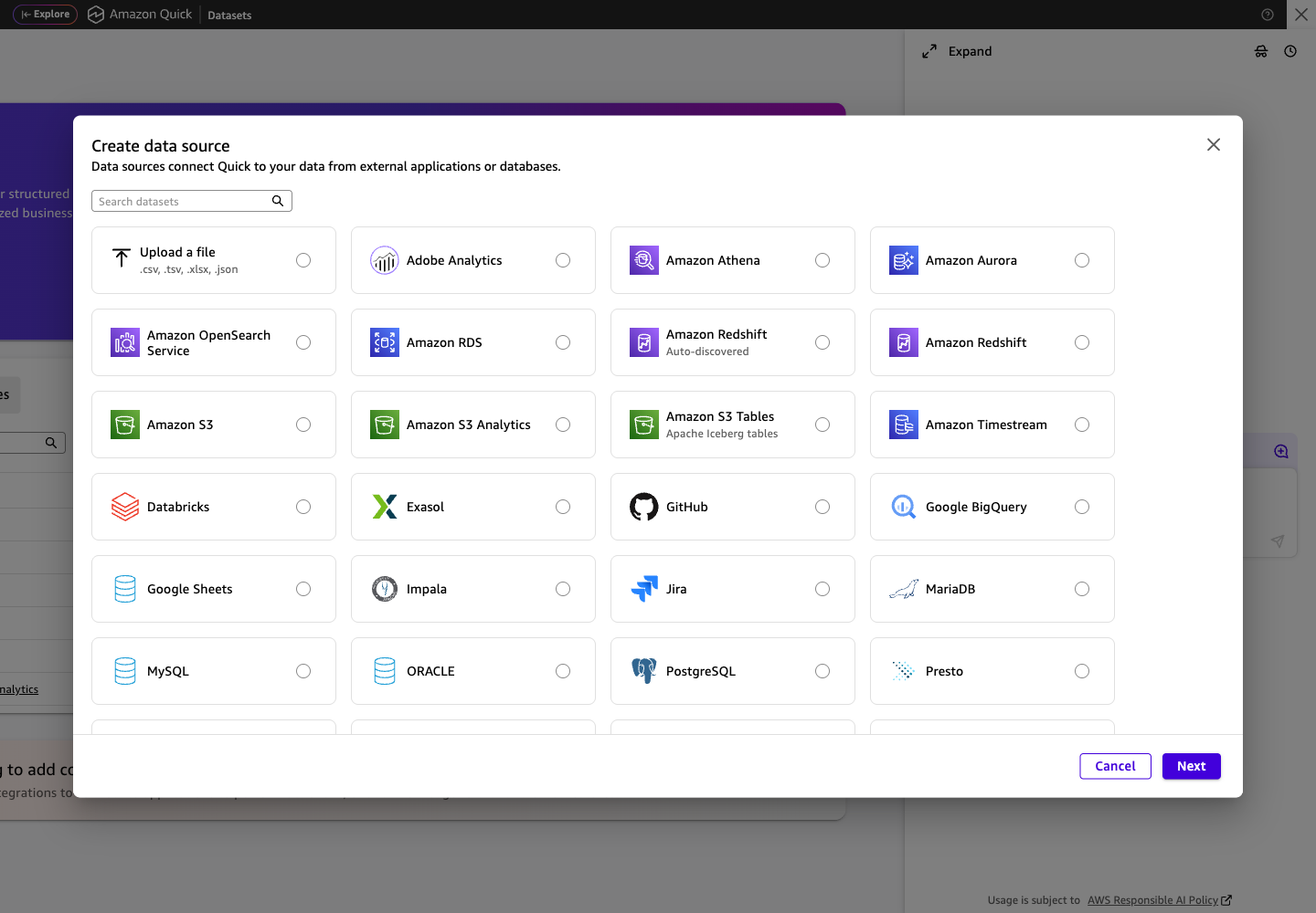Click the PostgreSQL elephant icon

tap(644, 671)
